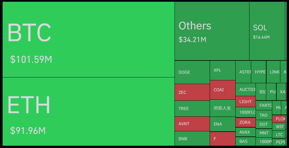Click the red COAI tile
This screenshot has width=289, height=148.
(x=222, y=90)
